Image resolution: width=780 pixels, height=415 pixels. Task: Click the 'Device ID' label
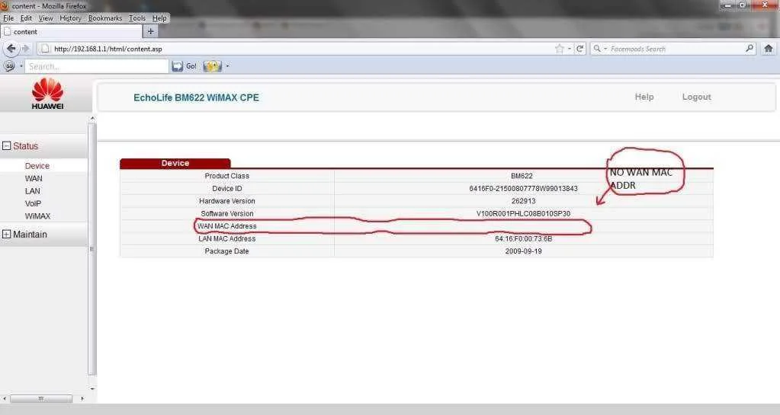(227, 188)
